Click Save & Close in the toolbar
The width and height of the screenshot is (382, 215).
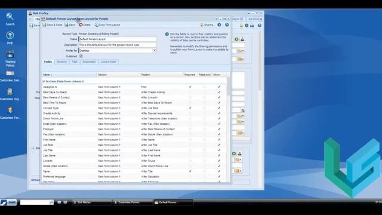point(53,25)
